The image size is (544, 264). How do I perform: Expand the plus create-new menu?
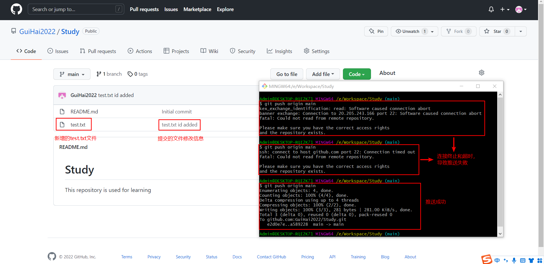505,9
